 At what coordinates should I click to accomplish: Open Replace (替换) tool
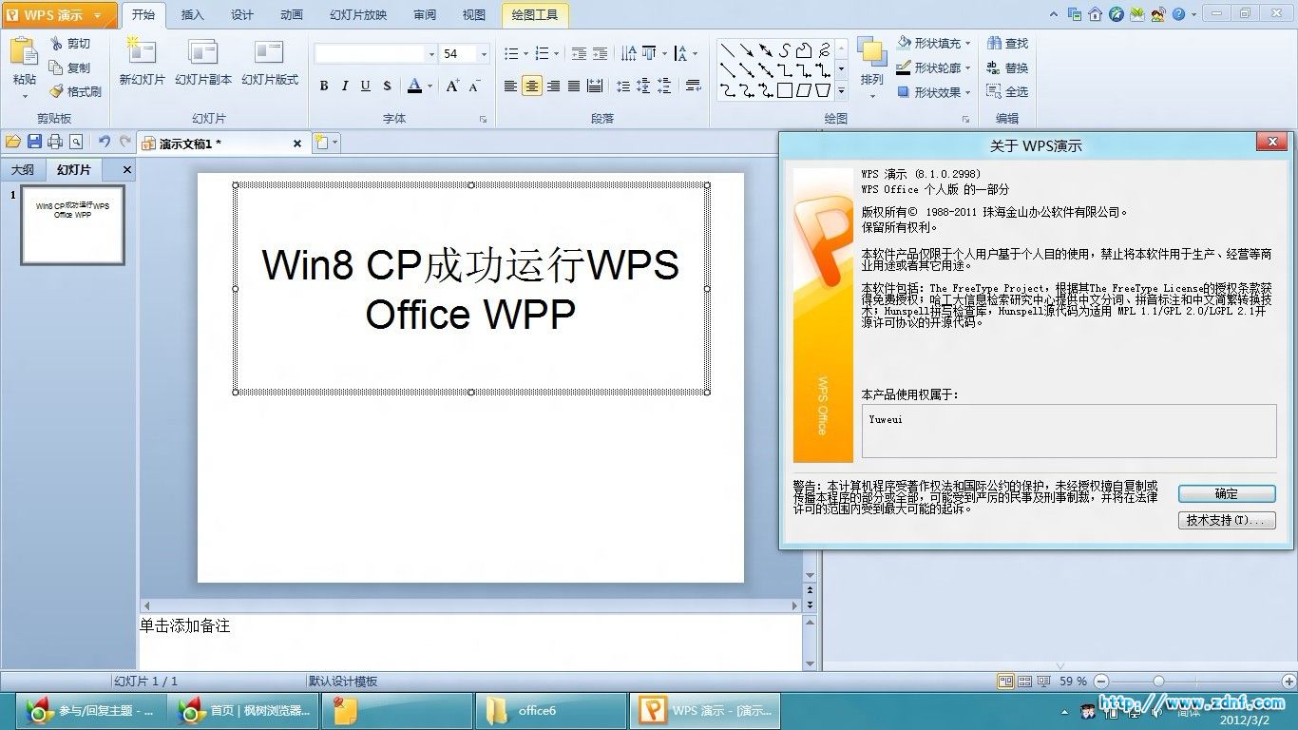coord(1007,68)
